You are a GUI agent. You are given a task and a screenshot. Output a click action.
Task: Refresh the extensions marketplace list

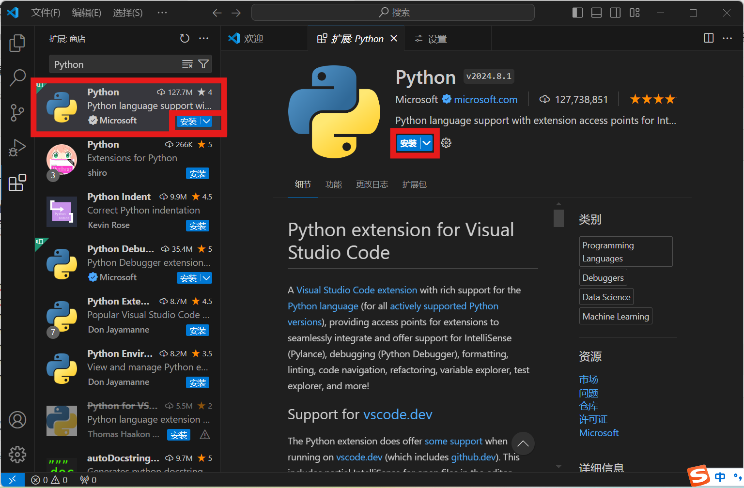(x=185, y=38)
